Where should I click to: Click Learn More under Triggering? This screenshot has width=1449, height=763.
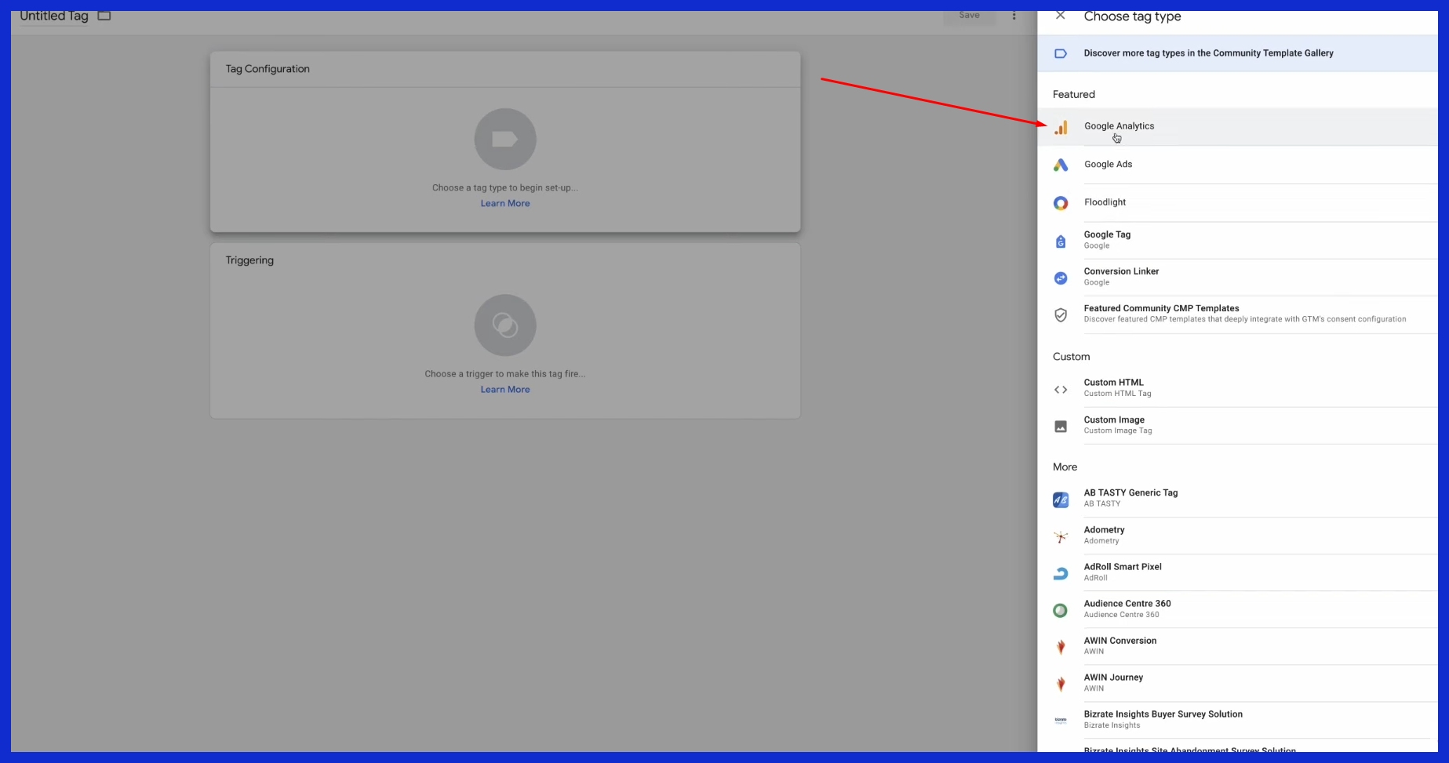[x=505, y=390]
